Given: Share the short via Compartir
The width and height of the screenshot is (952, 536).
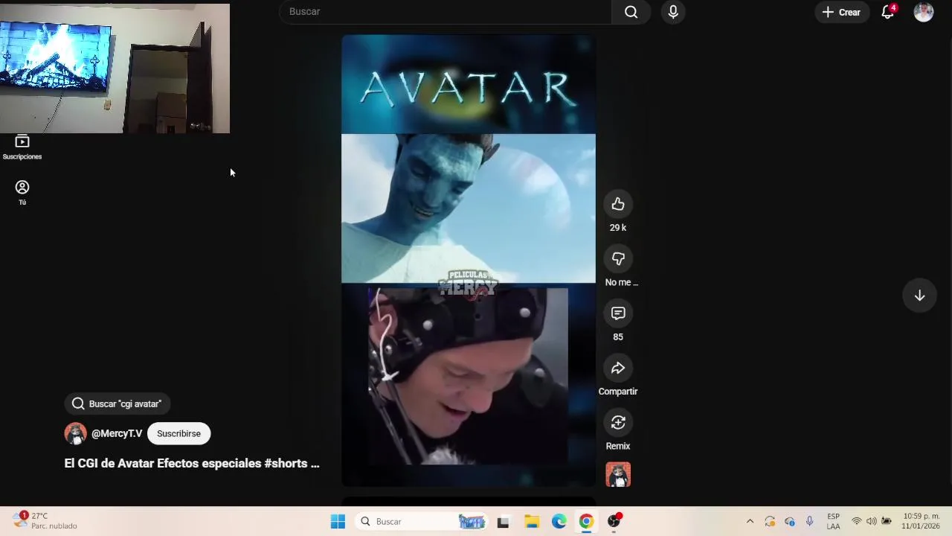Looking at the screenshot, I should [x=618, y=368].
